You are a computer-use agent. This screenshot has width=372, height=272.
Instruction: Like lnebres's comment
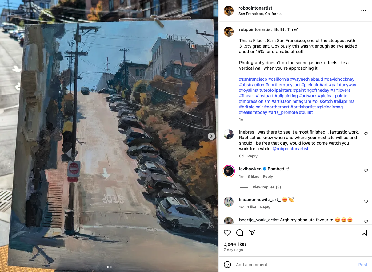[x=366, y=134]
